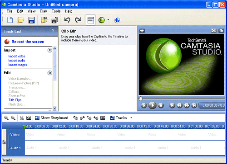Image resolution: width=227 pixels, height=164 pixels.
Task: Click the scissors Cut Selection icon
Action: 22,118
